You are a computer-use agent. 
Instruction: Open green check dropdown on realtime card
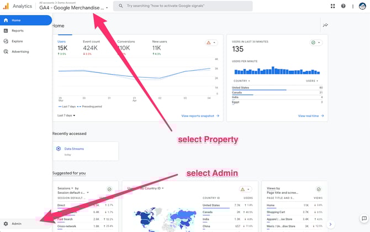click(316, 43)
